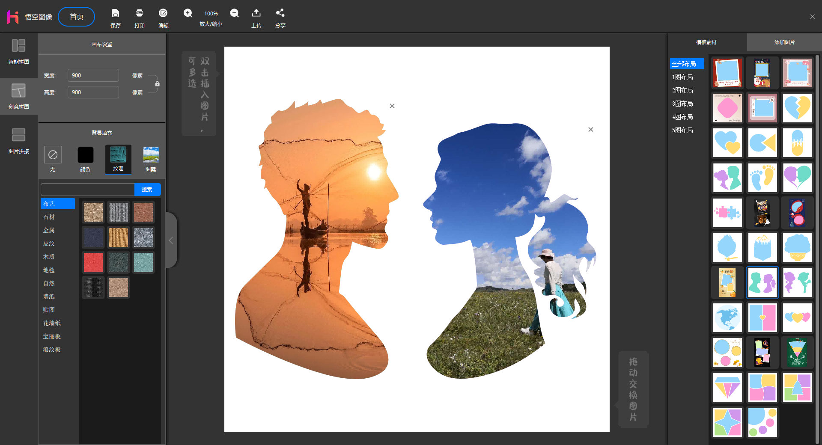Click the zoom in magnifier
822x445 pixels.
click(188, 13)
